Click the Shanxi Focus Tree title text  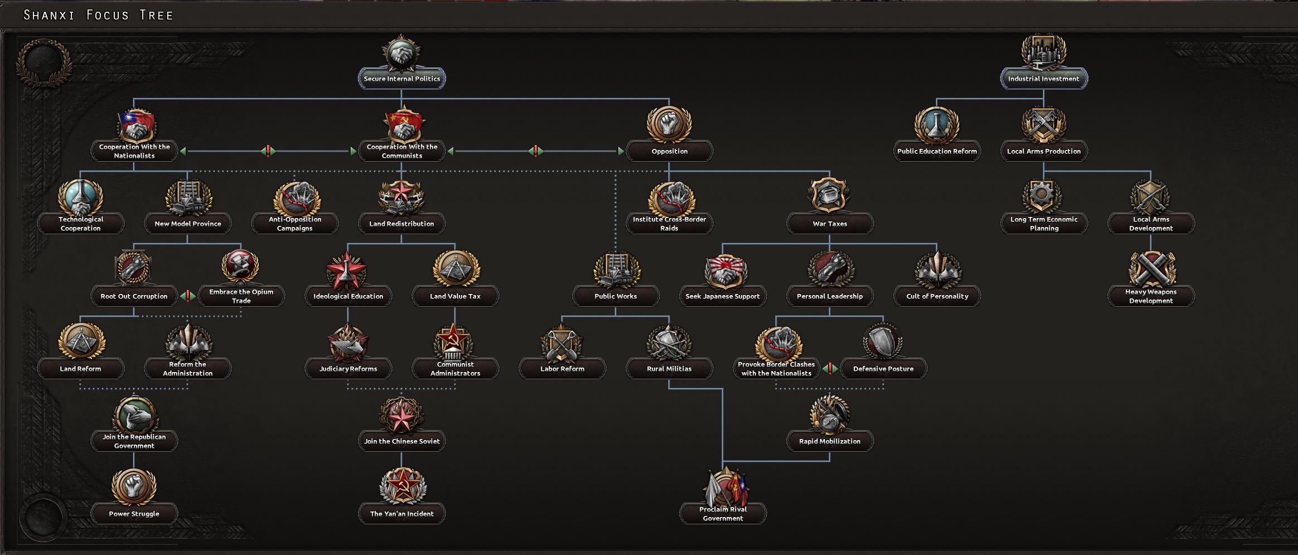click(99, 15)
